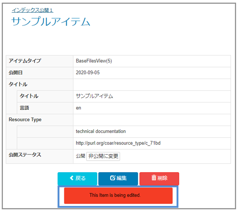Click the BaseFilesView(5) item type value
Image resolution: width=239 pixels, height=212 pixels.
[94, 61]
